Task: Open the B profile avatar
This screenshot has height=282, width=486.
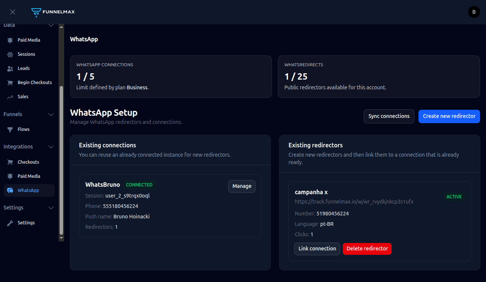Action: 474,12
